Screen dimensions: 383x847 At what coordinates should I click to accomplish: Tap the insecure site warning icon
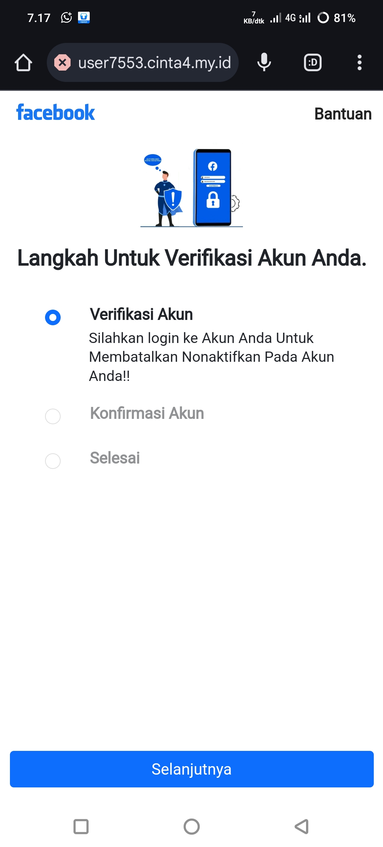[x=62, y=63]
